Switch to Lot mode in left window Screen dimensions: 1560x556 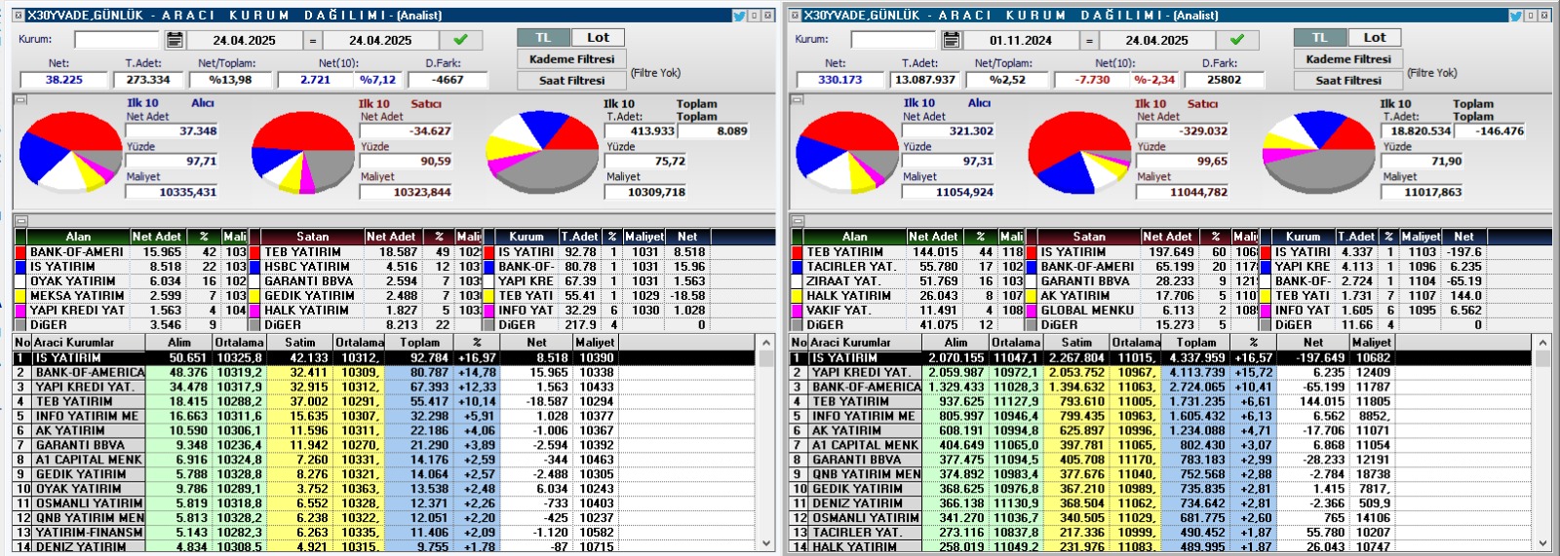point(598,37)
